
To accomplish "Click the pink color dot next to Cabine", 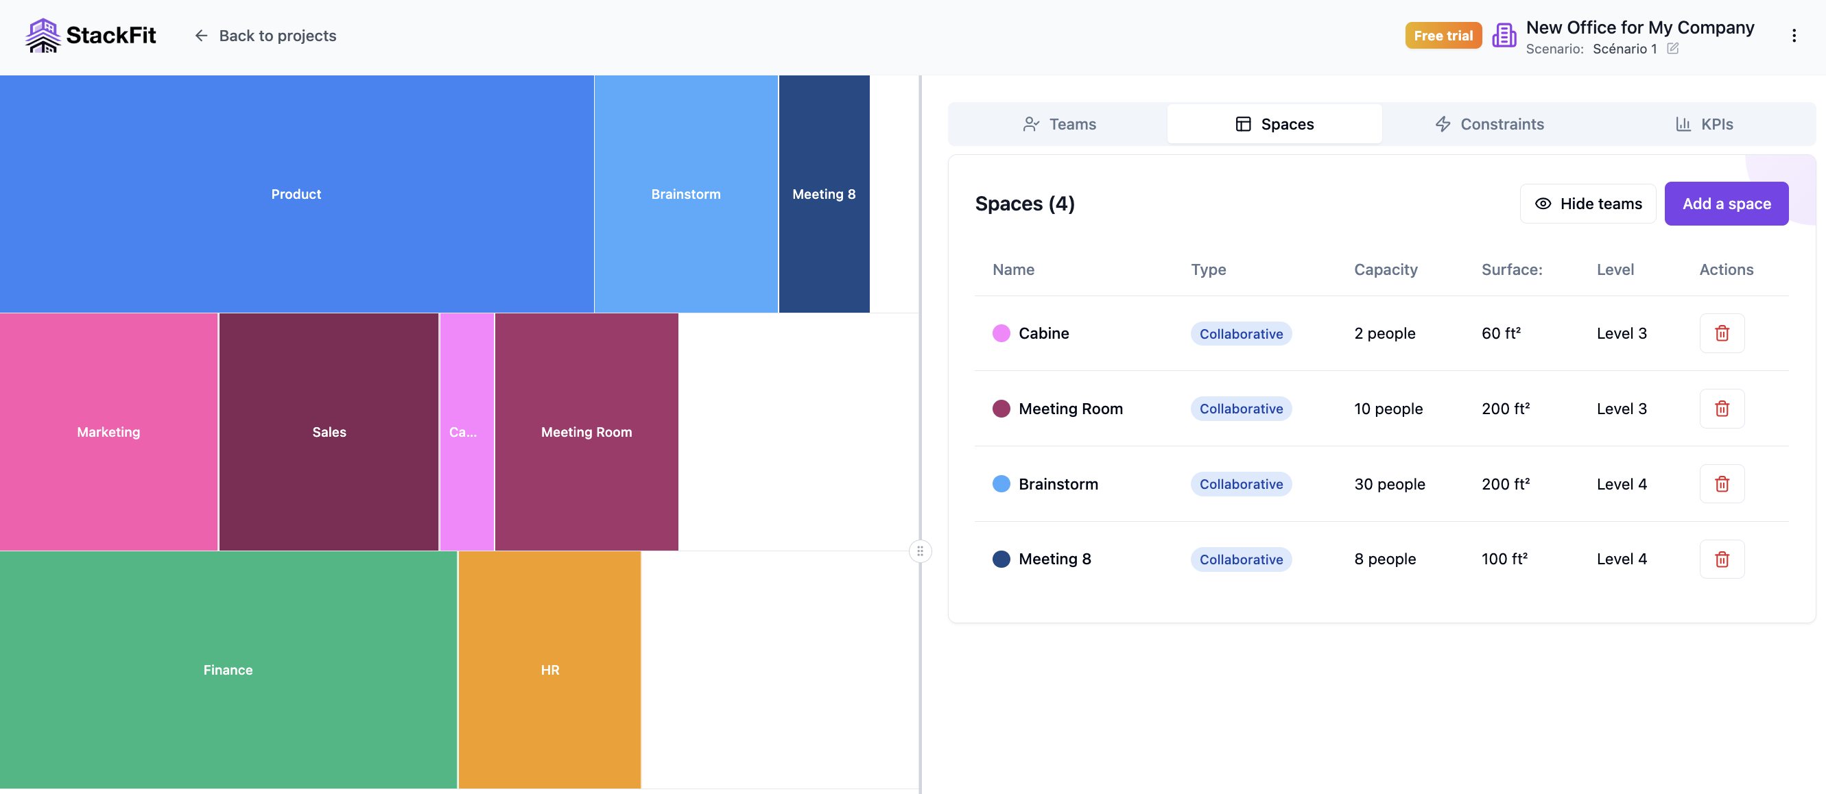I will point(1001,333).
